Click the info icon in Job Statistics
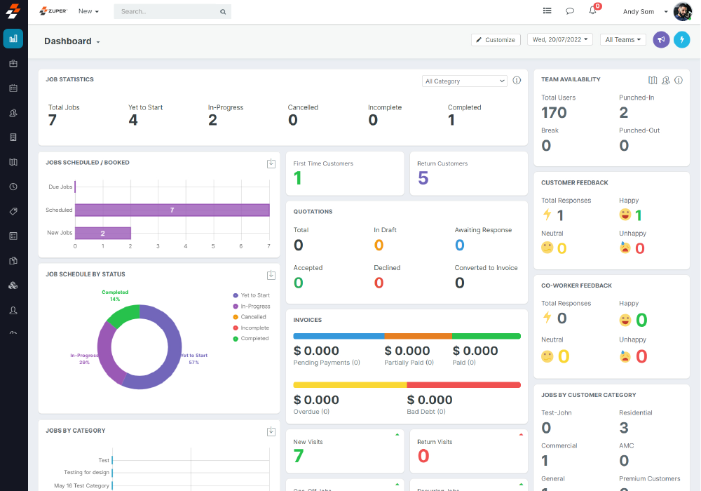The height and width of the screenshot is (491, 701). point(517,81)
